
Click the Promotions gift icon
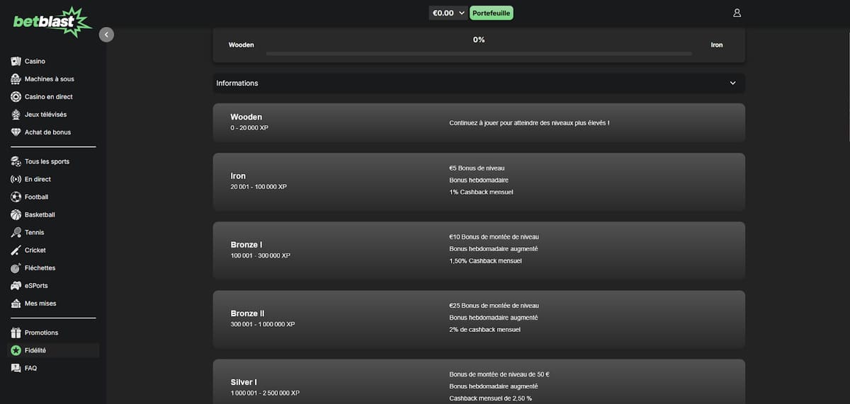click(16, 333)
